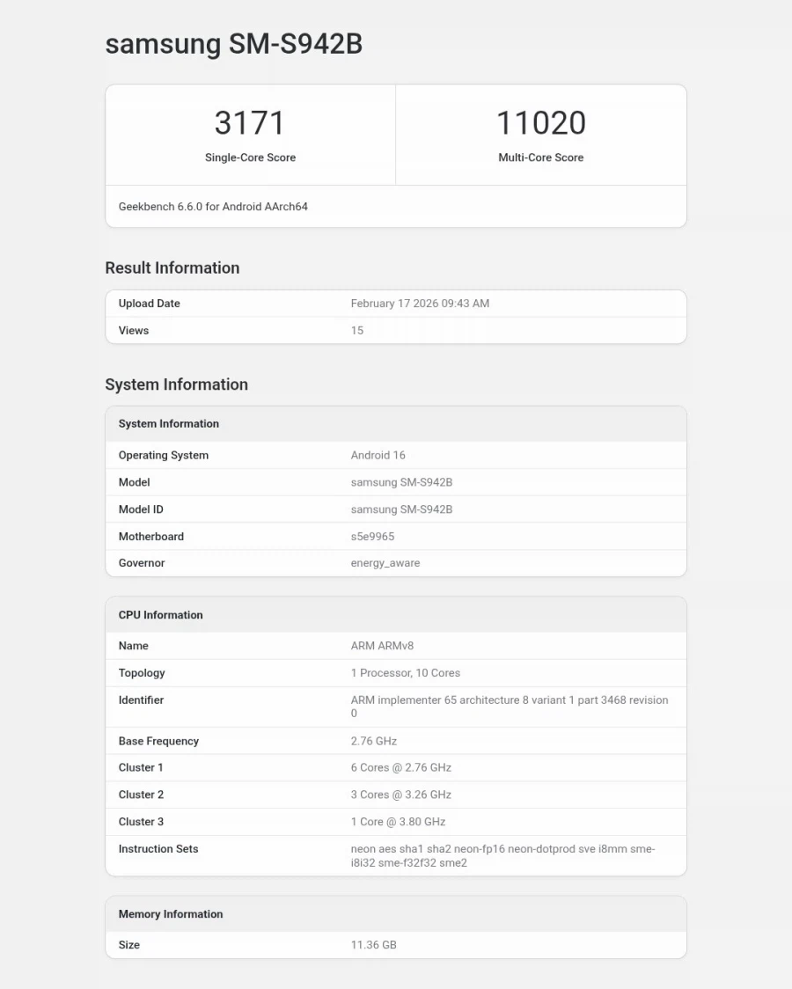This screenshot has height=989, width=792.
Task: Select the upload date February 17 2026
Action: [x=419, y=304]
